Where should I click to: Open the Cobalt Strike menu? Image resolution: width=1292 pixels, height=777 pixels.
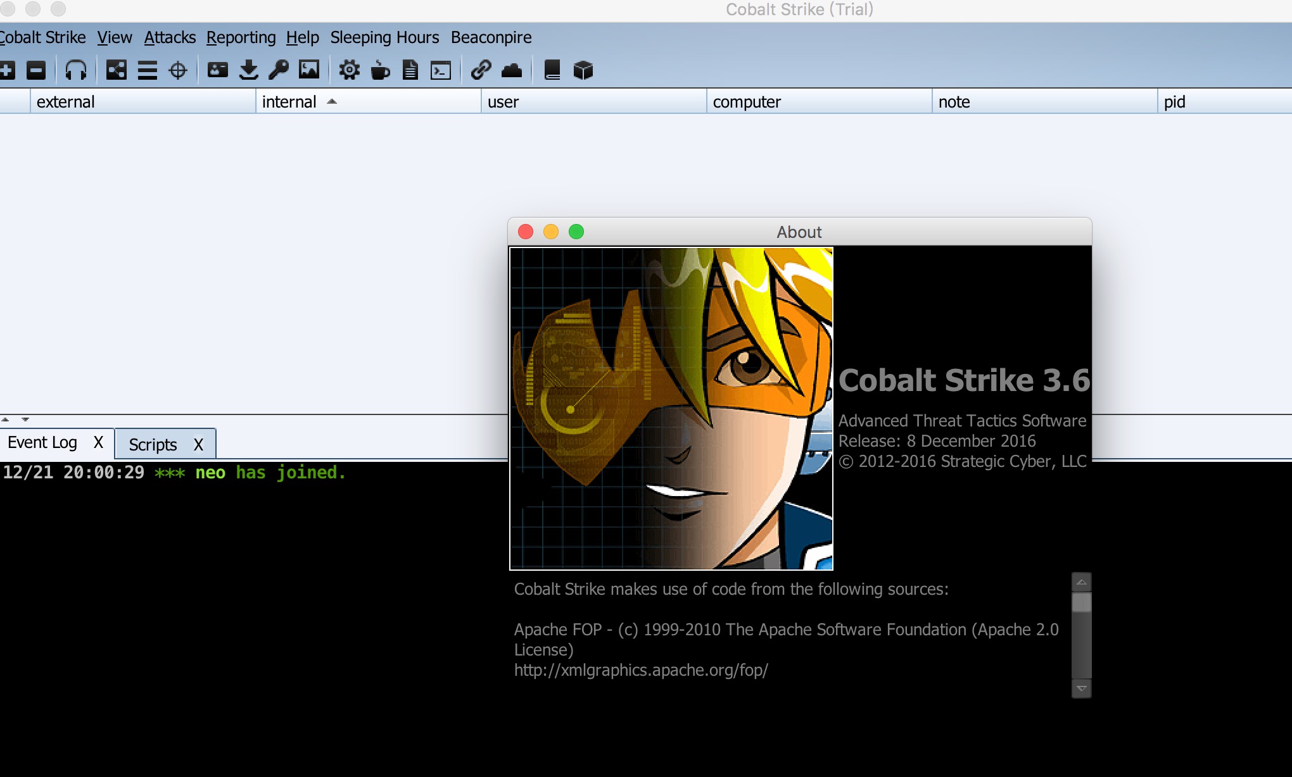tap(43, 37)
